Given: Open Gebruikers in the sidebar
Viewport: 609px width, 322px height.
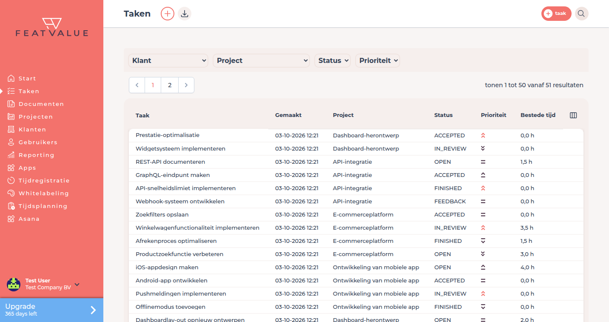Looking at the screenshot, I should pos(32,142).
